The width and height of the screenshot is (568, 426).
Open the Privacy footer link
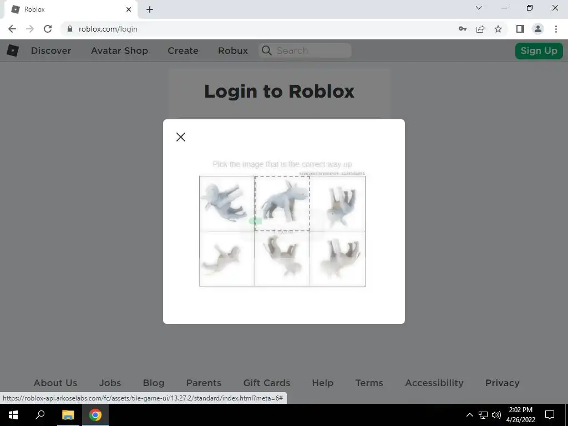[503, 383]
